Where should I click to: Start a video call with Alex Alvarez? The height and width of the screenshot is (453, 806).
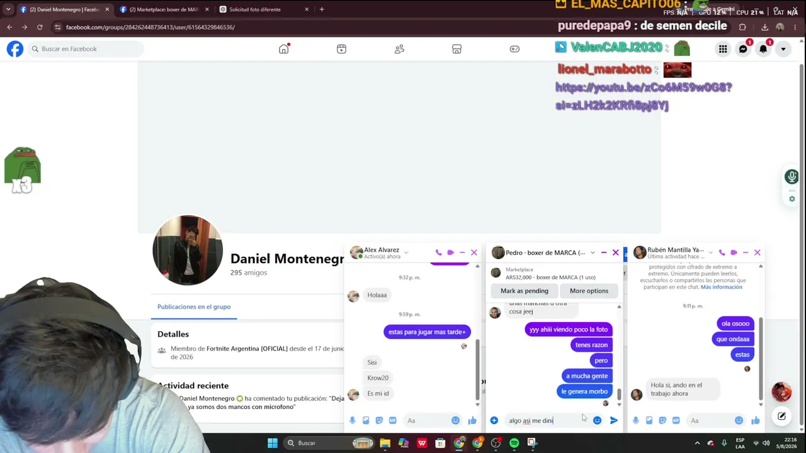[x=450, y=252]
